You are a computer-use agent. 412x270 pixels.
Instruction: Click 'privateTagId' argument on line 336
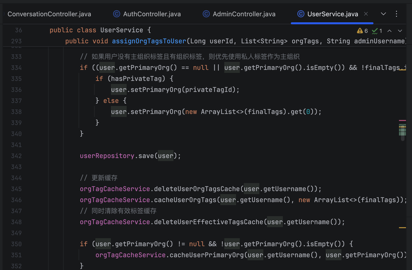pos(209,90)
